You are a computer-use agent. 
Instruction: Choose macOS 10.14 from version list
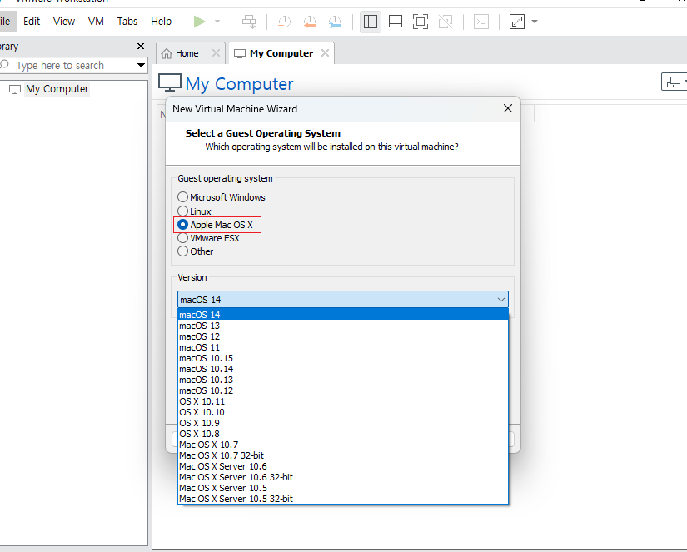click(x=342, y=369)
